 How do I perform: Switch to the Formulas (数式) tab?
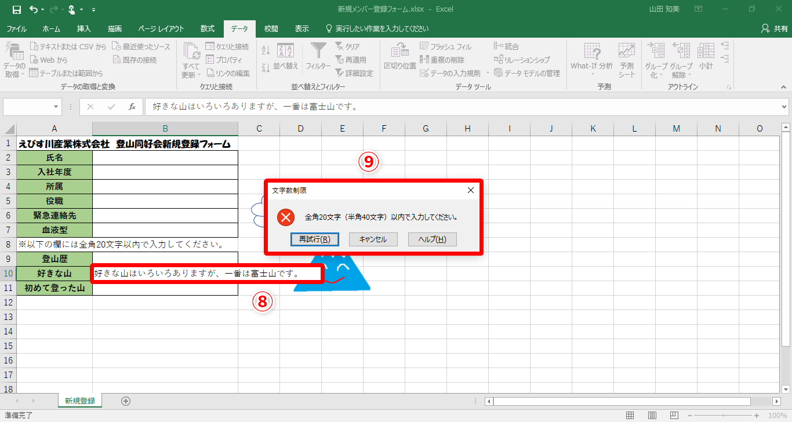208,28
